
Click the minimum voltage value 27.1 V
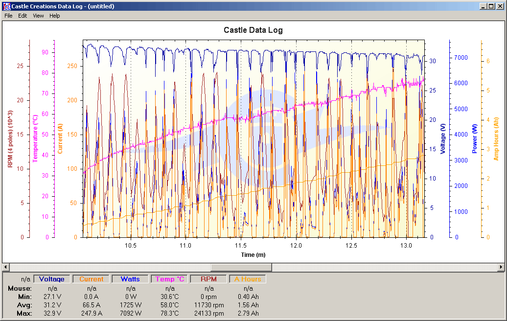click(52, 297)
